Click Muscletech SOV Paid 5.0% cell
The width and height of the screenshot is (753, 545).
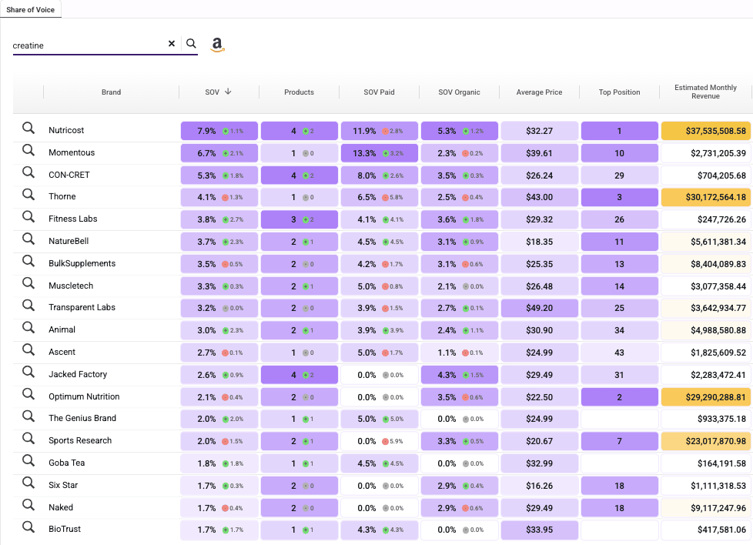(380, 286)
